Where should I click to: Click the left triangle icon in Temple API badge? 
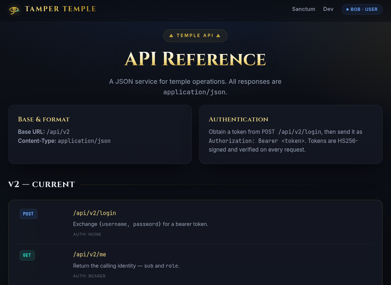[x=171, y=36]
